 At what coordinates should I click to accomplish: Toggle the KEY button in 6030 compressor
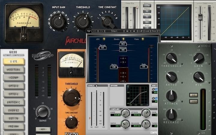[x=43, y=129]
